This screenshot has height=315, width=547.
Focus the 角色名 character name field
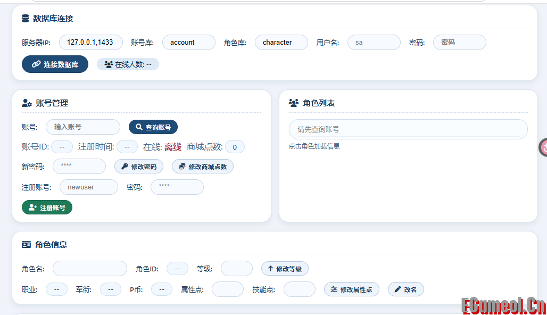point(90,269)
